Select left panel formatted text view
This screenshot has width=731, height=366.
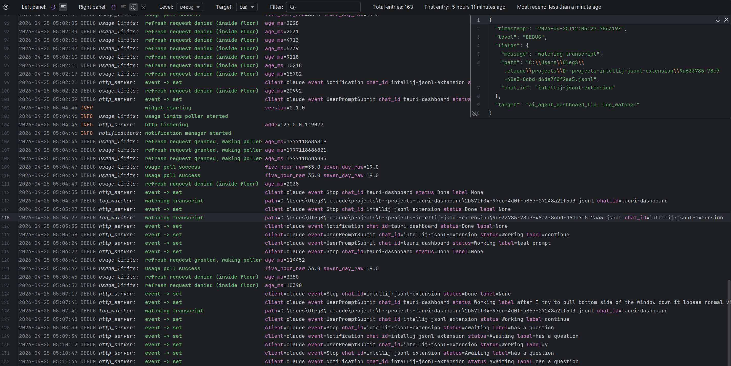(63, 7)
